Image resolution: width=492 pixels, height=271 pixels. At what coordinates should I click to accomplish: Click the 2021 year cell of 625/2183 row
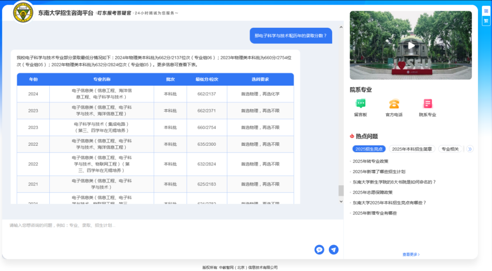tap(33, 184)
